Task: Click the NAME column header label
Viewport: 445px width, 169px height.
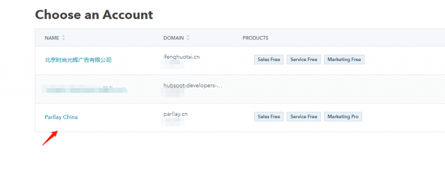Action: [x=52, y=38]
